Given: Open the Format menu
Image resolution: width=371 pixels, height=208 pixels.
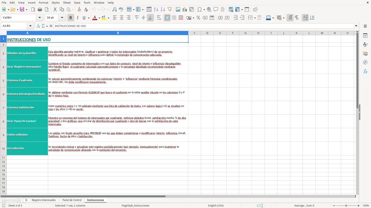Looking at the screenshot, I should tap(44, 2).
